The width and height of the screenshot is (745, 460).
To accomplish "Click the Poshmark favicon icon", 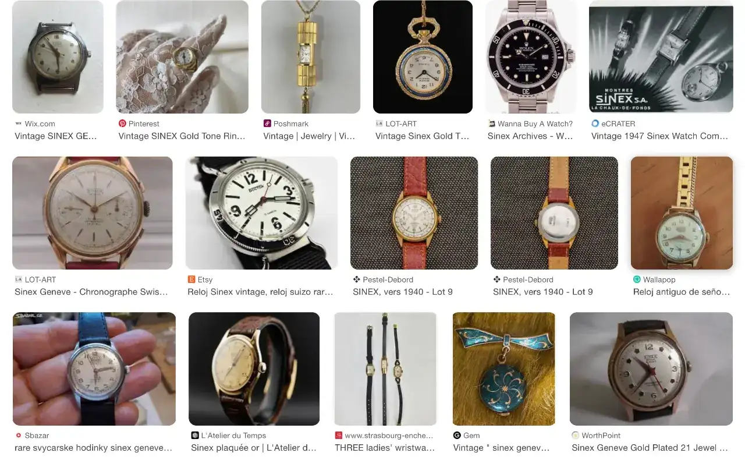I will 267,123.
